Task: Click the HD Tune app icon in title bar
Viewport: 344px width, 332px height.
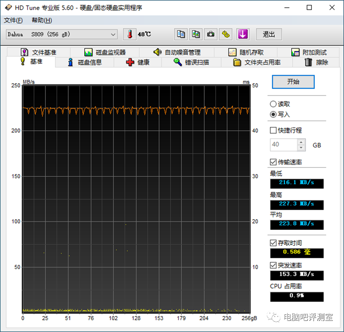Action: 8,8
